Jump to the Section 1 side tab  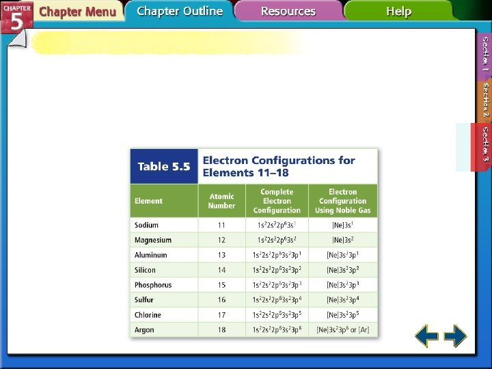484,54
